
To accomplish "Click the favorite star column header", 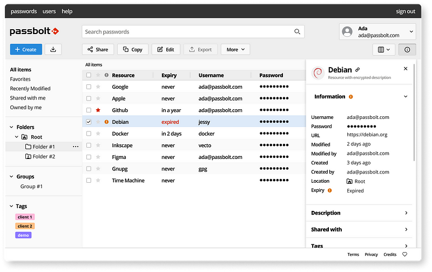I will (x=98, y=75).
